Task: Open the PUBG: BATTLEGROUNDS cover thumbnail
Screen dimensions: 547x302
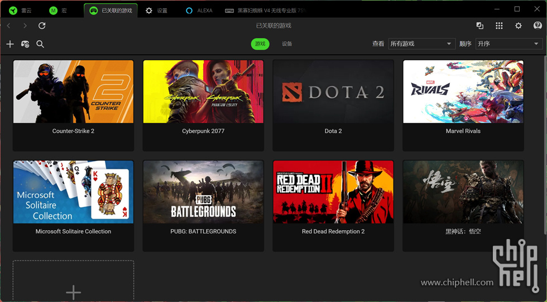Action: point(203,192)
